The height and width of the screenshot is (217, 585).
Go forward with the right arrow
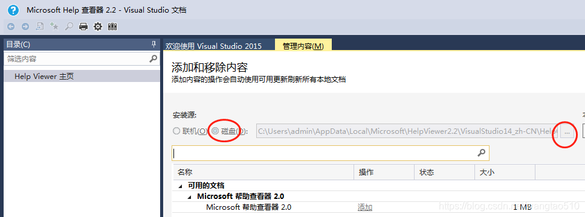pos(25,27)
